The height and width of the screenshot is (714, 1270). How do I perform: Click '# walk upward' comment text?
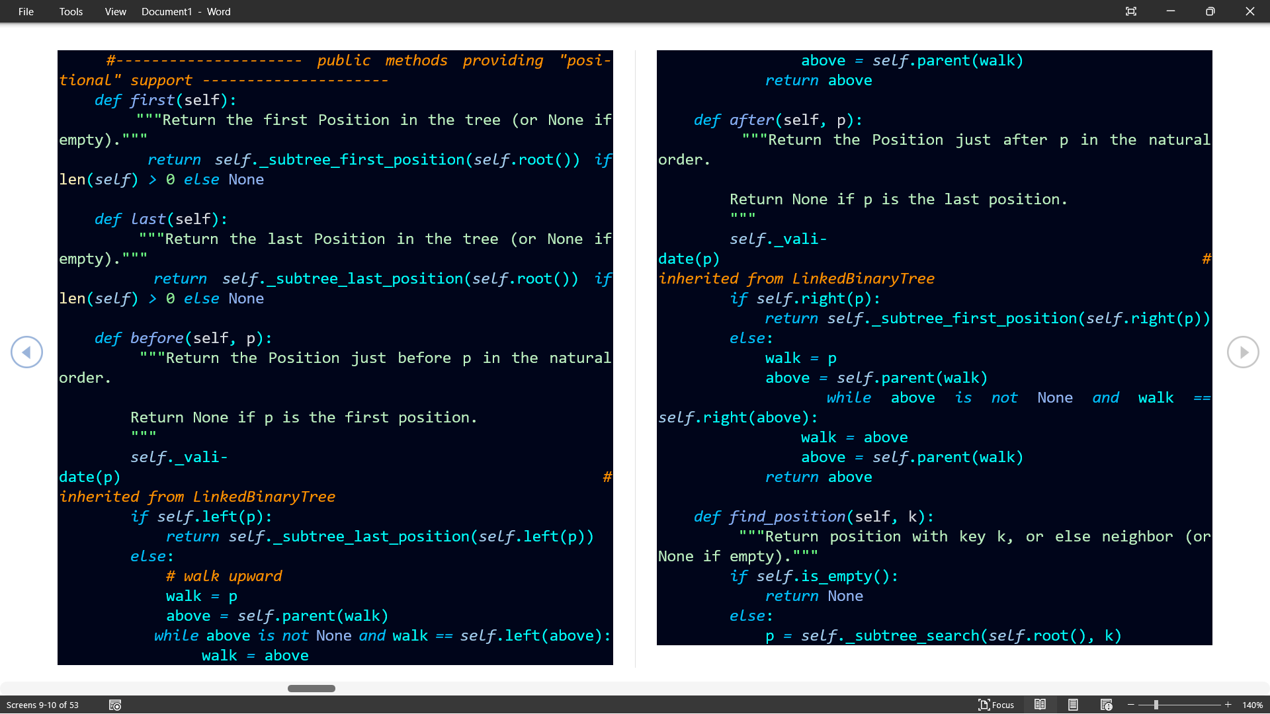click(x=224, y=576)
